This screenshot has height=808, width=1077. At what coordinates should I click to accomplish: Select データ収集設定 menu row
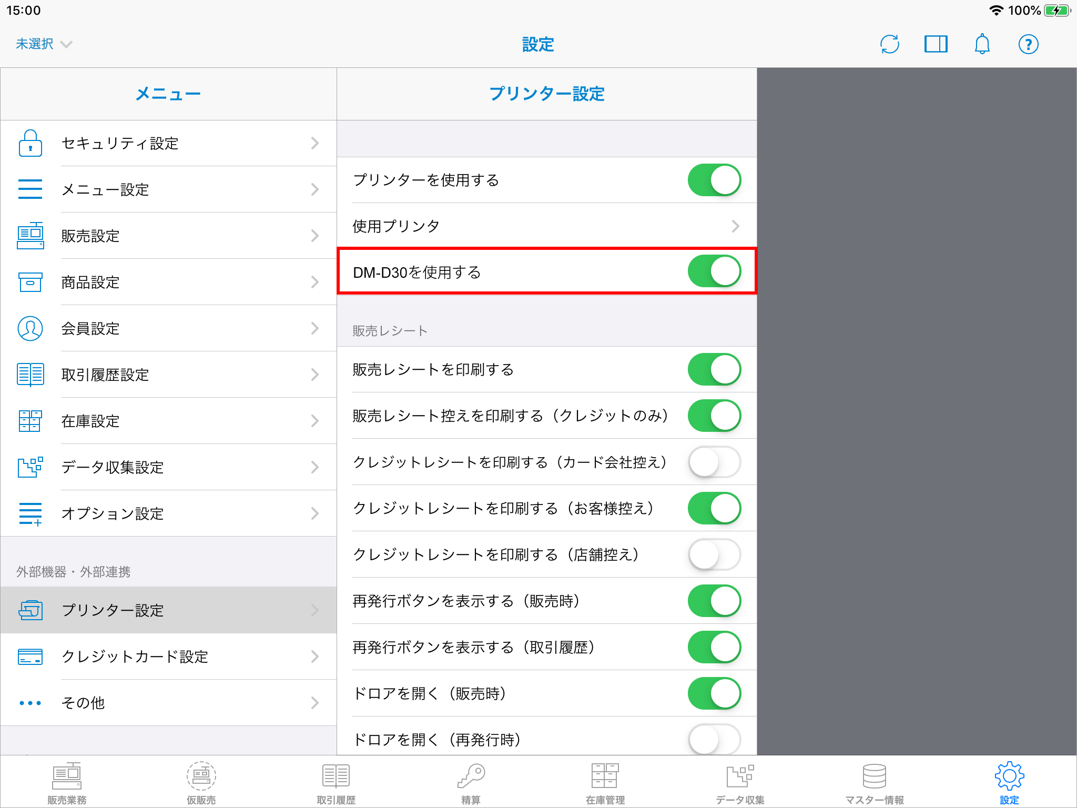[x=168, y=467]
